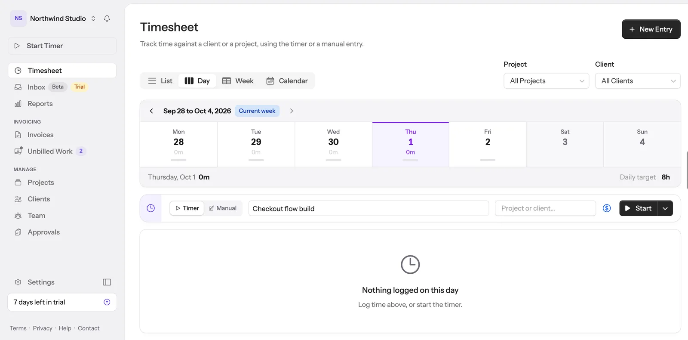
Task: Expand the Start button options arrow
Action: [x=665, y=208]
